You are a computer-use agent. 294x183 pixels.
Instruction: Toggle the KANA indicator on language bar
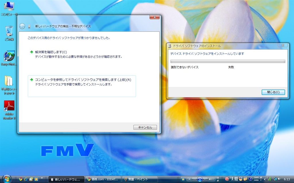256,180
